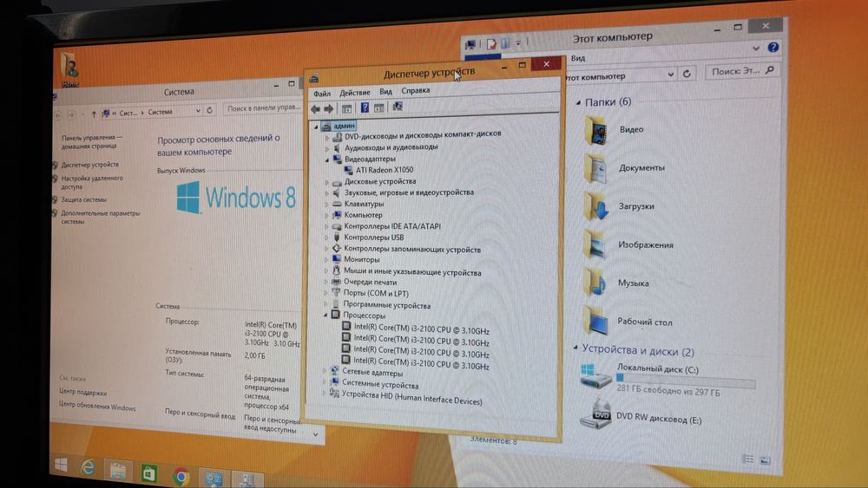
Task: Expand DVD-дисководы и дисководы компакт-дисков
Action: tap(327, 137)
